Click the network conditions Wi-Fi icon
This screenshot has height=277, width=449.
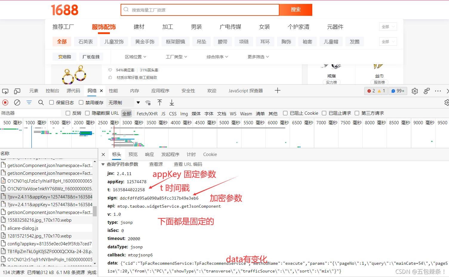148,102
